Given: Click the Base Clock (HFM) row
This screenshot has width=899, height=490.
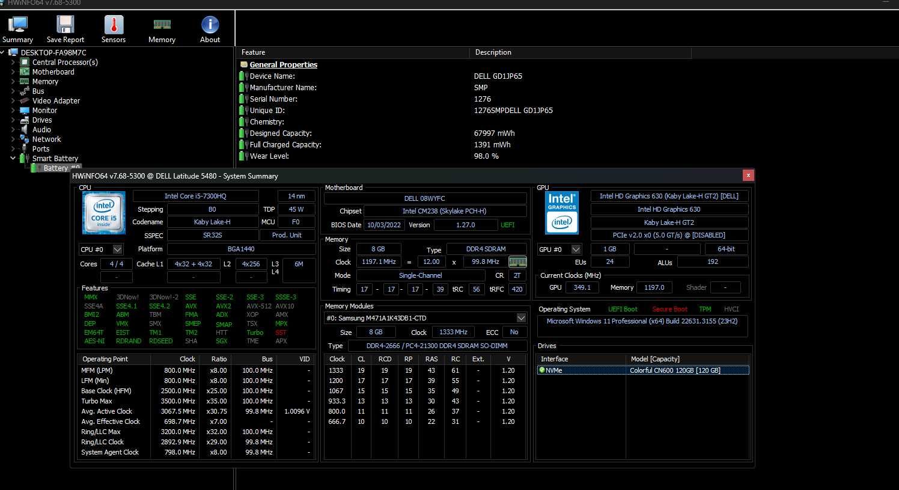Looking at the screenshot, I should (x=195, y=391).
